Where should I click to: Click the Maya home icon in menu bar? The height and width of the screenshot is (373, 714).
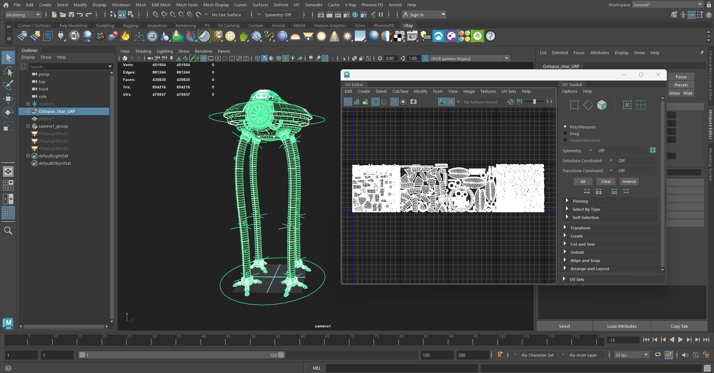point(6,5)
